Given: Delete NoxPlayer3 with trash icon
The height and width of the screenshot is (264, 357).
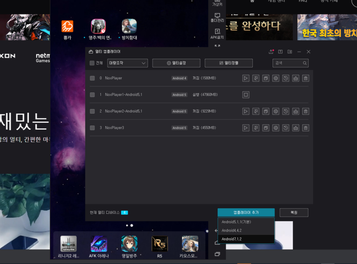Looking at the screenshot, I should click(306, 128).
